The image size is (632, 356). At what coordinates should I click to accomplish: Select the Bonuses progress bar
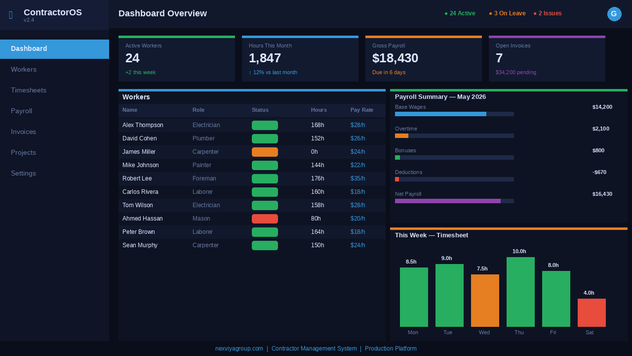point(454,158)
